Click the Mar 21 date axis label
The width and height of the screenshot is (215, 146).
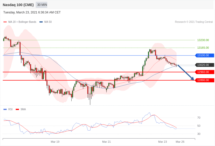(x=106, y=142)
